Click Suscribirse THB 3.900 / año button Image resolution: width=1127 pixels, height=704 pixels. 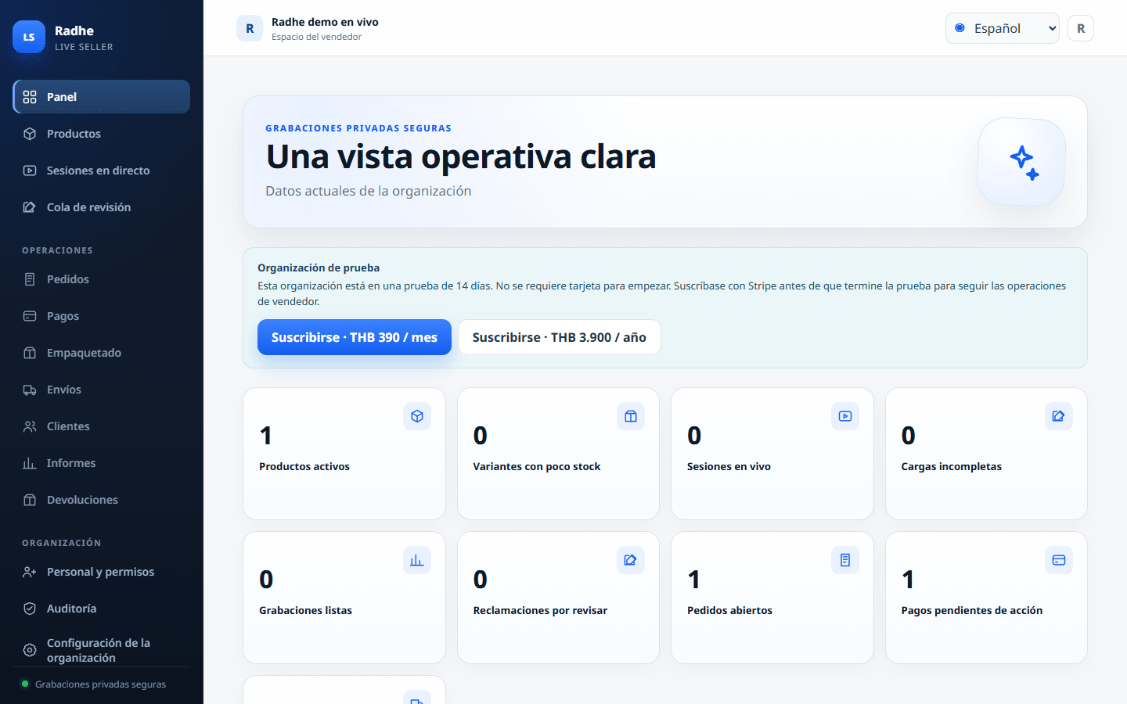tap(560, 337)
